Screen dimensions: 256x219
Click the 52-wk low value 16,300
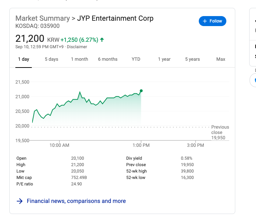click(187, 178)
